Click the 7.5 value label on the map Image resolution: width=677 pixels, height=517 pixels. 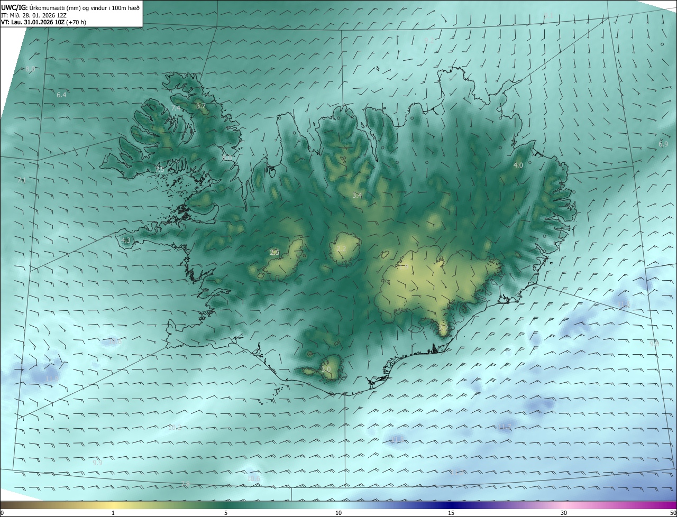click(160, 169)
